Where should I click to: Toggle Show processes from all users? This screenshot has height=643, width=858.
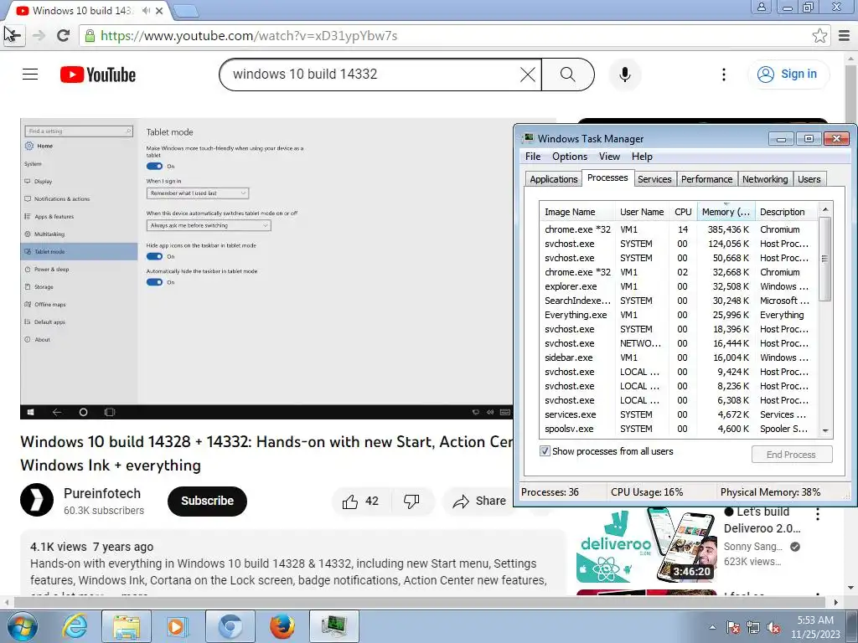[x=545, y=451]
